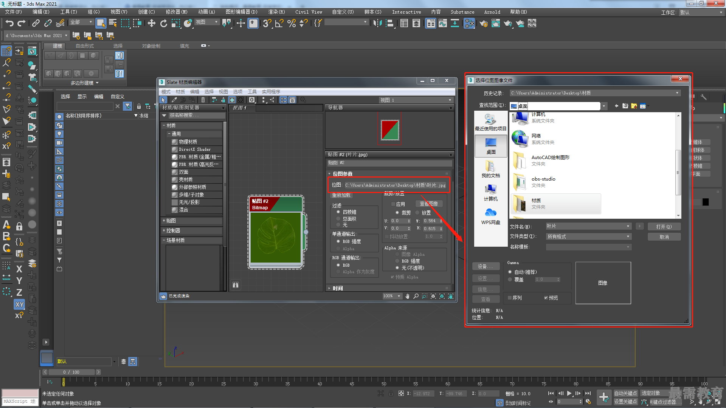726x408 pixels.
Task: Switch to the 自由形式 ribbon tab
Action: (x=84, y=46)
